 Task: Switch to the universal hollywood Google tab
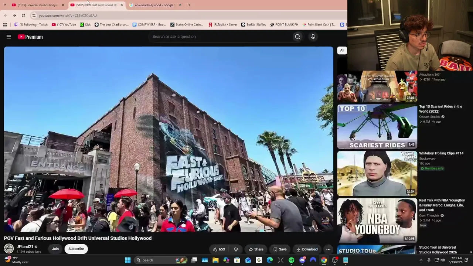click(155, 5)
